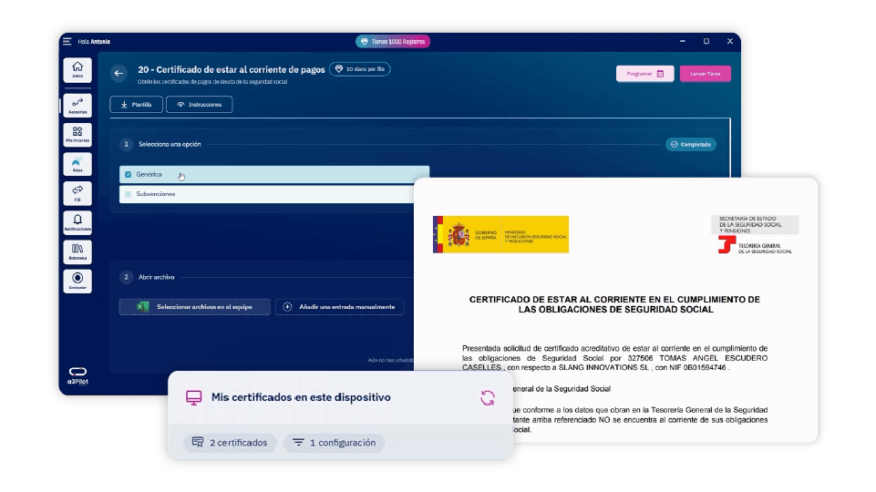Image resolution: width=876 pixels, height=492 pixels.
Task: Click Seleccionar archivos en el equipo
Action: [194, 307]
